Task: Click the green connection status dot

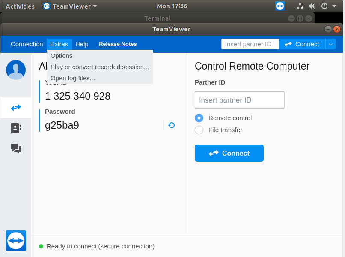Action: click(x=41, y=246)
